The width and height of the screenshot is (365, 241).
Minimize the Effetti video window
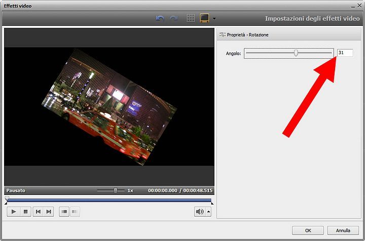[x=353, y=6]
